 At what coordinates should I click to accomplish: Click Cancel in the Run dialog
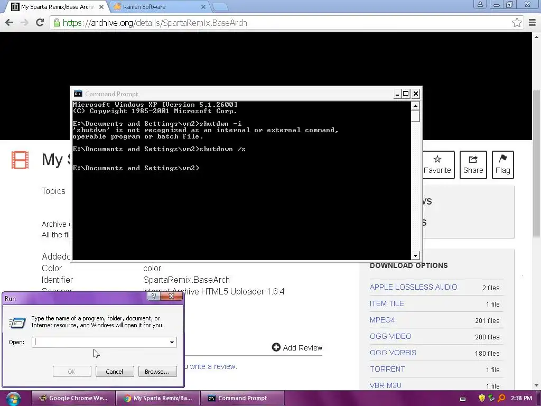click(115, 372)
